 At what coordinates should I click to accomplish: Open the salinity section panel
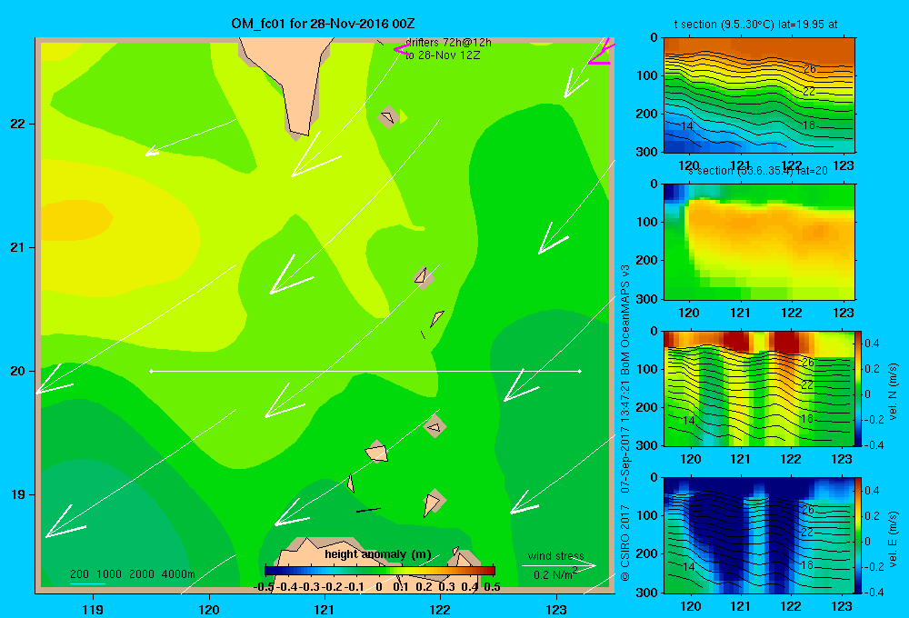pyautogui.click(x=759, y=241)
